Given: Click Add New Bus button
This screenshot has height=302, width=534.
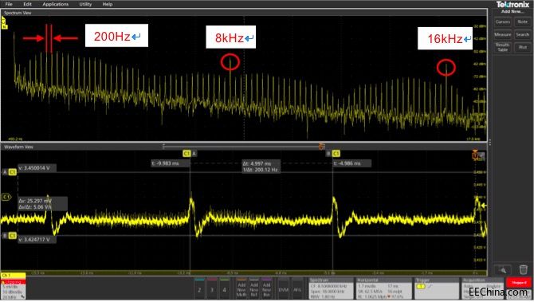Looking at the screenshot, I should coord(267,289).
